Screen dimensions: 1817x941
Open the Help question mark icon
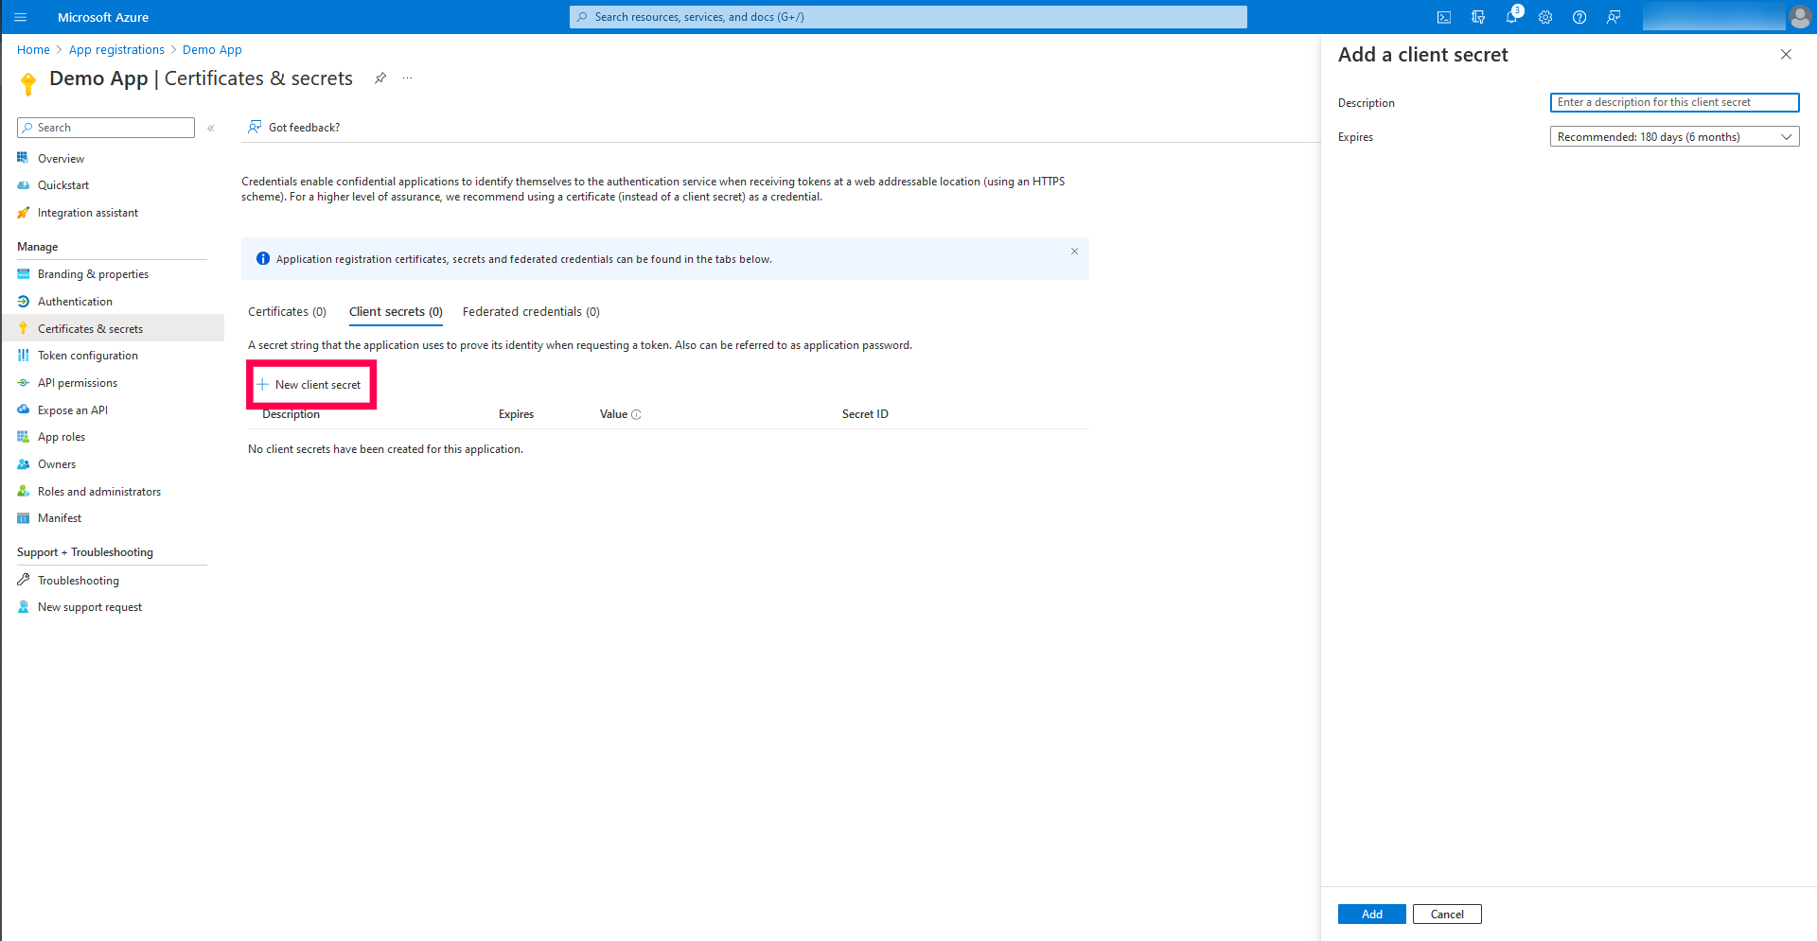(x=1579, y=17)
